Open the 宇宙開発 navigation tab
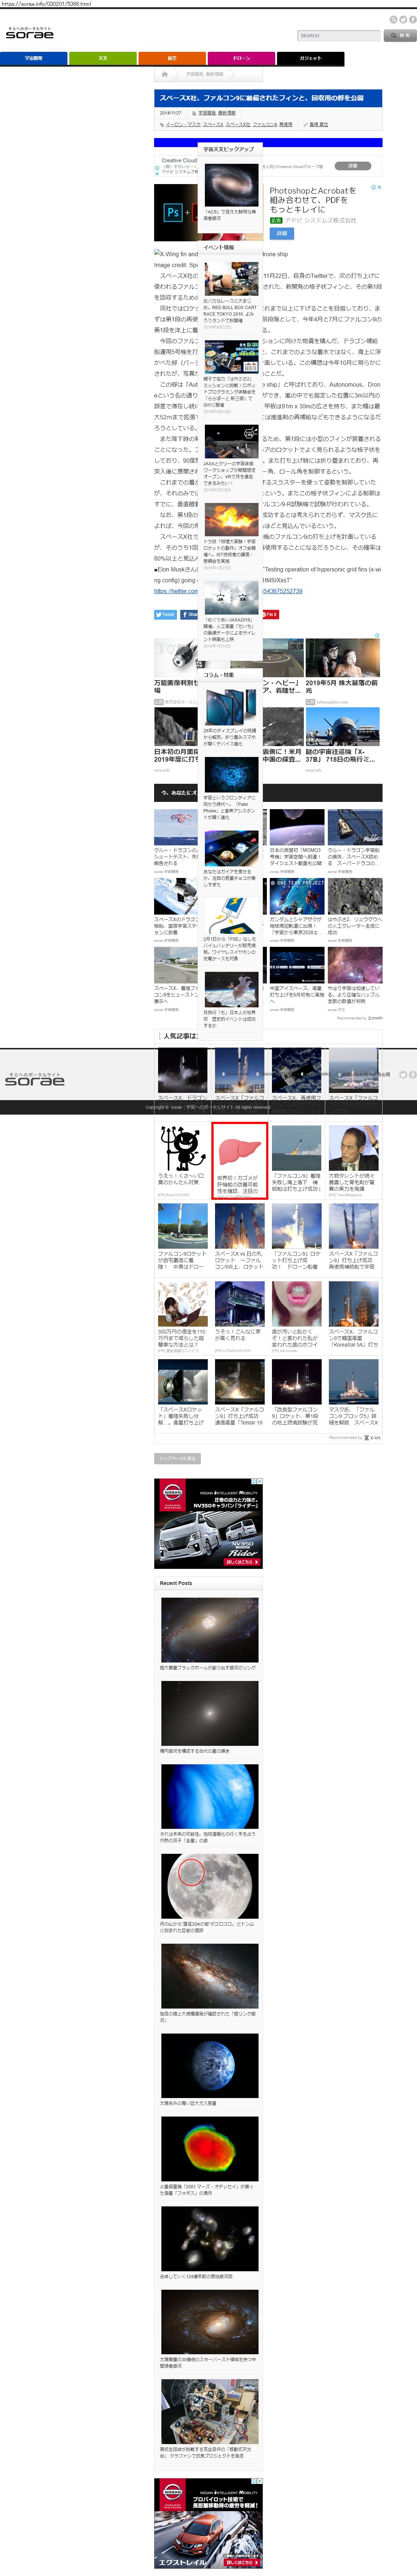The width and height of the screenshot is (417, 2576). point(34,58)
